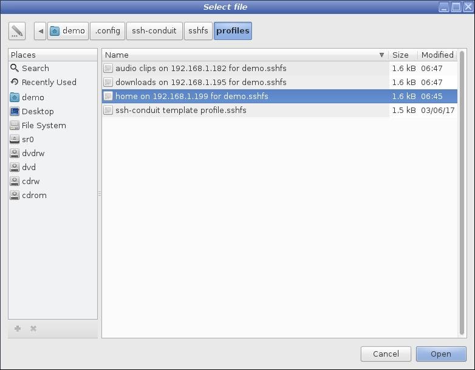
Task: Close the Select file dialog
Action: 468,7
